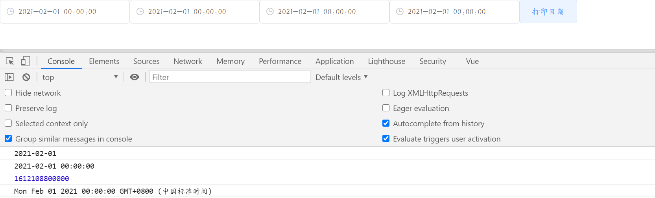Show the console sidebar icon
This screenshot has width=655, height=198.
point(9,77)
